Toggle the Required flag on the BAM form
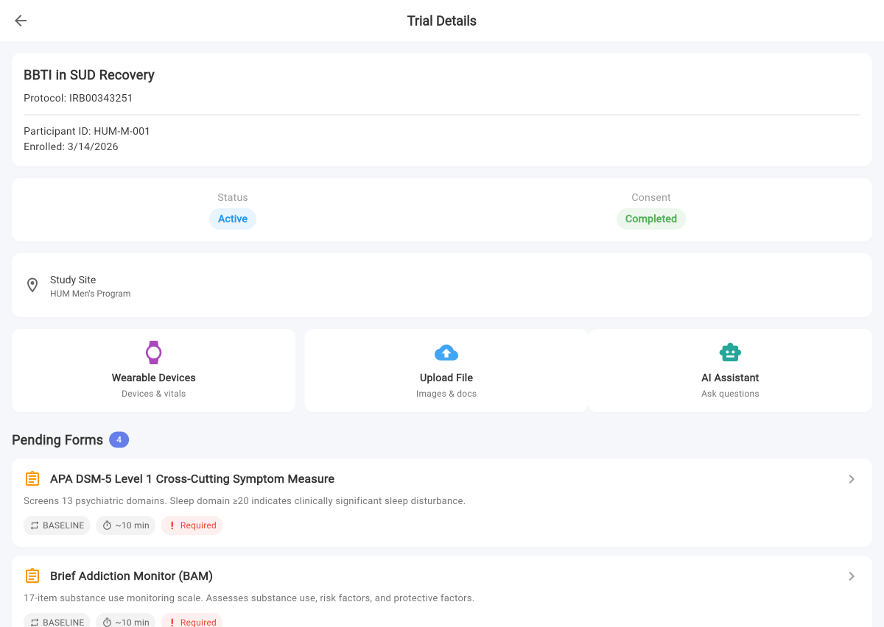The image size is (884, 627). click(x=192, y=622)
